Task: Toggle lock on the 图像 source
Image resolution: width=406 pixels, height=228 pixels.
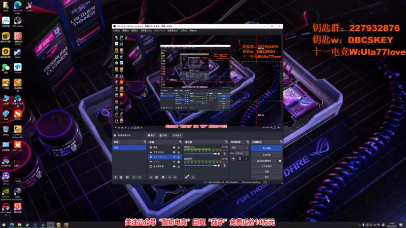Action: coord(179,147)
